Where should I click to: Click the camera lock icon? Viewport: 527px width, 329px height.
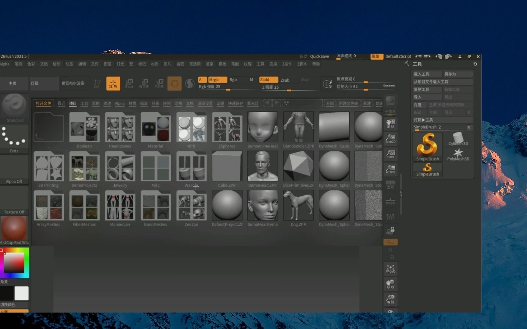(x=390, y=231)
